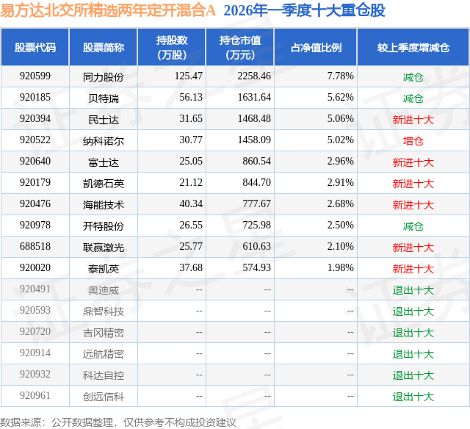Select stock name 民士达

point(104,120)
